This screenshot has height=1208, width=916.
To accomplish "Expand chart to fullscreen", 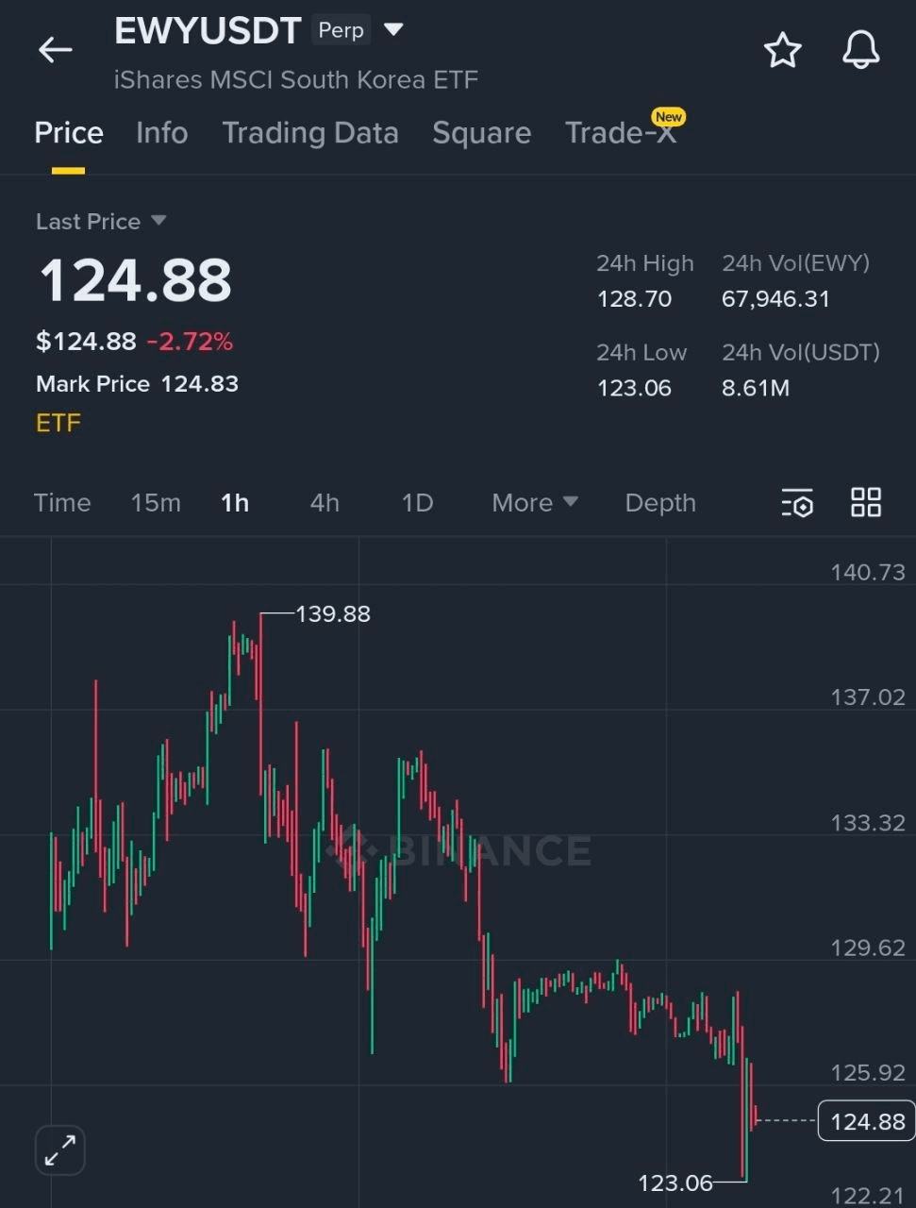I will pyautogui.click(x=60, y=1150).
